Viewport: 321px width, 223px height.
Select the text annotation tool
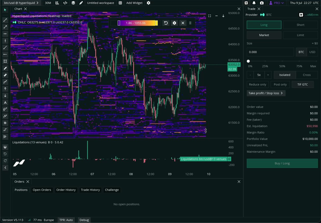[5, 102]
